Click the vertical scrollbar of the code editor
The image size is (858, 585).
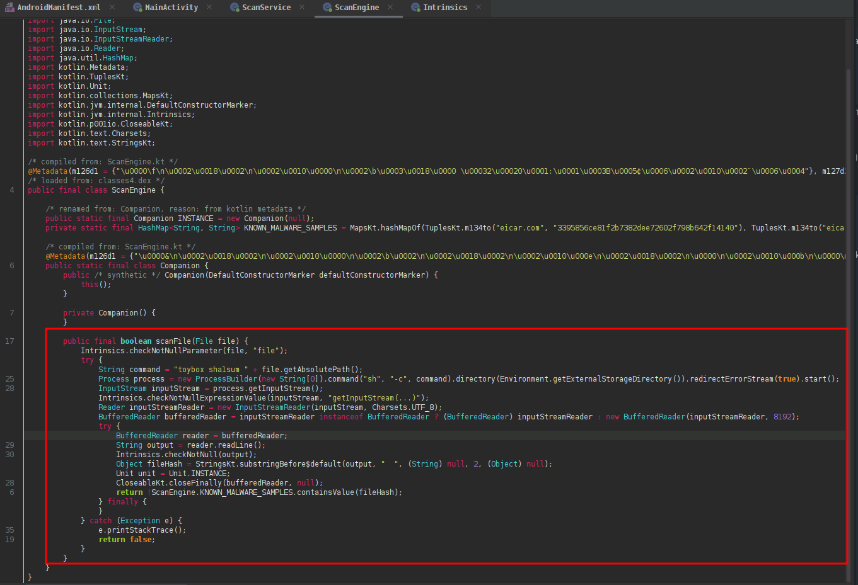pyautogui.click(x=849, y=324)
